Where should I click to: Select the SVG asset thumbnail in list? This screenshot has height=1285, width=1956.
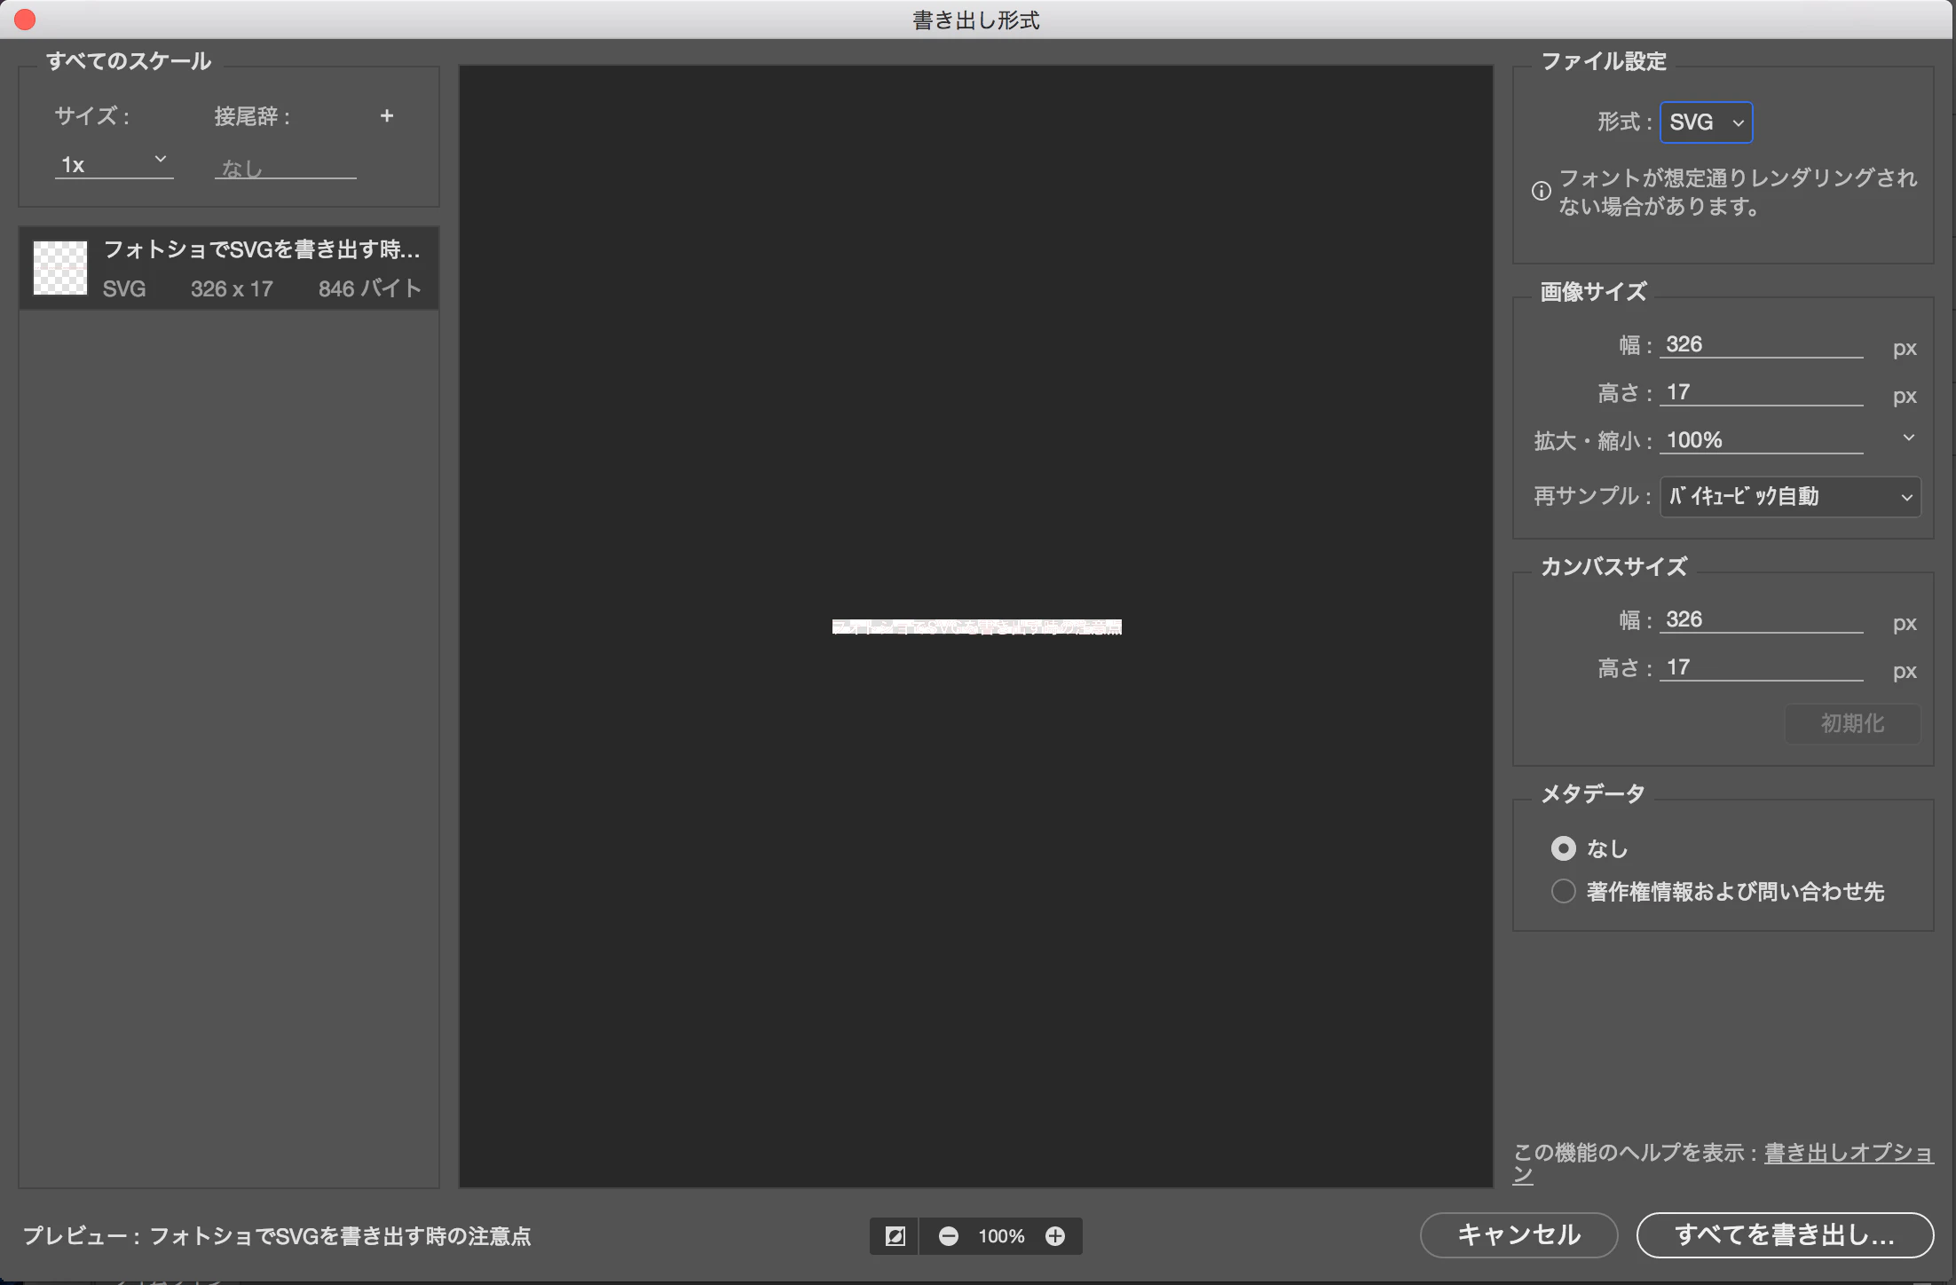coord(60,267)
